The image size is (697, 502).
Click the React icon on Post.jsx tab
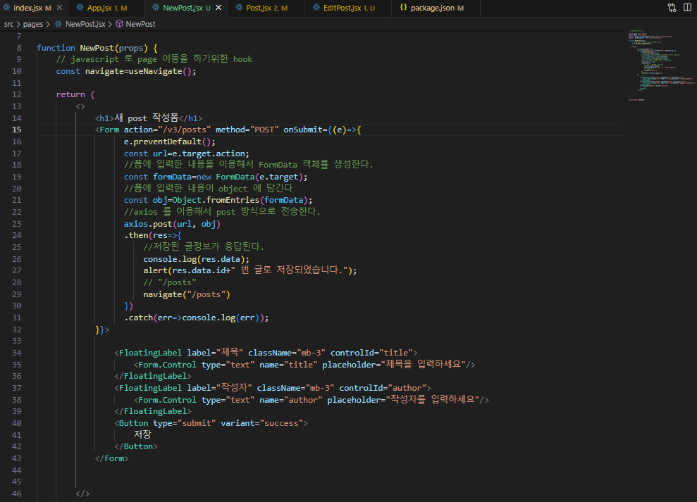239,8
